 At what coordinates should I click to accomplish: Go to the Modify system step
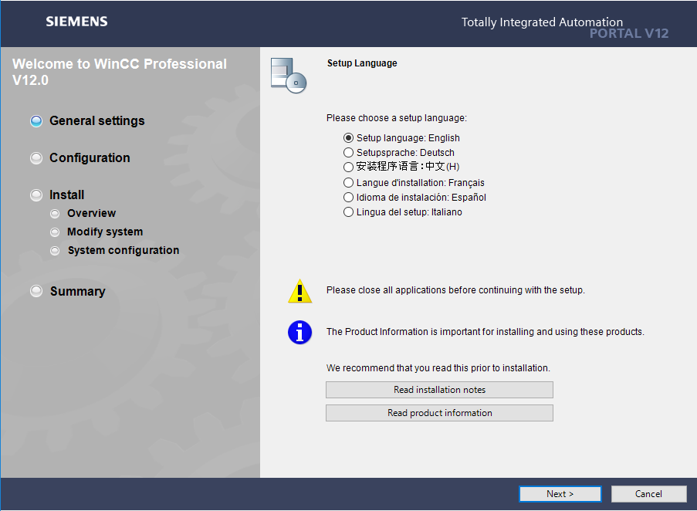click(105, 232)
